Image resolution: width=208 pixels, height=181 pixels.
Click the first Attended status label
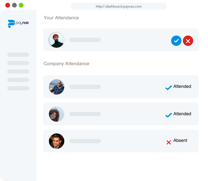(x=182, y=86)
